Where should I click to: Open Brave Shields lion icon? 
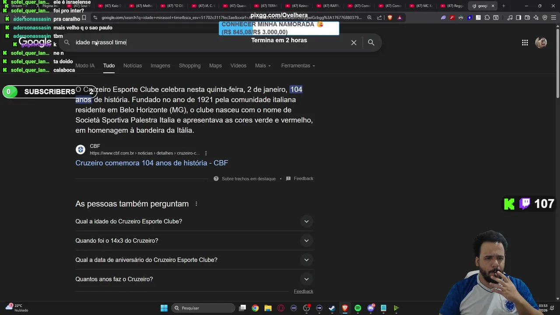click(x=390, y=17)
